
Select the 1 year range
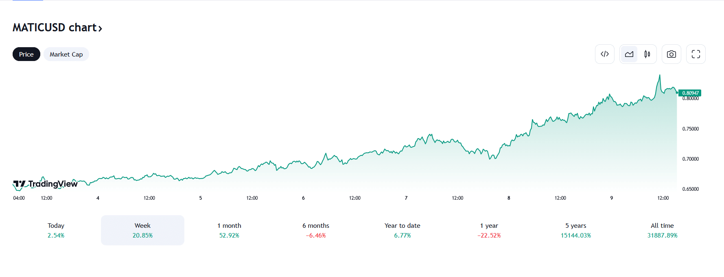(x=489, y=230)
